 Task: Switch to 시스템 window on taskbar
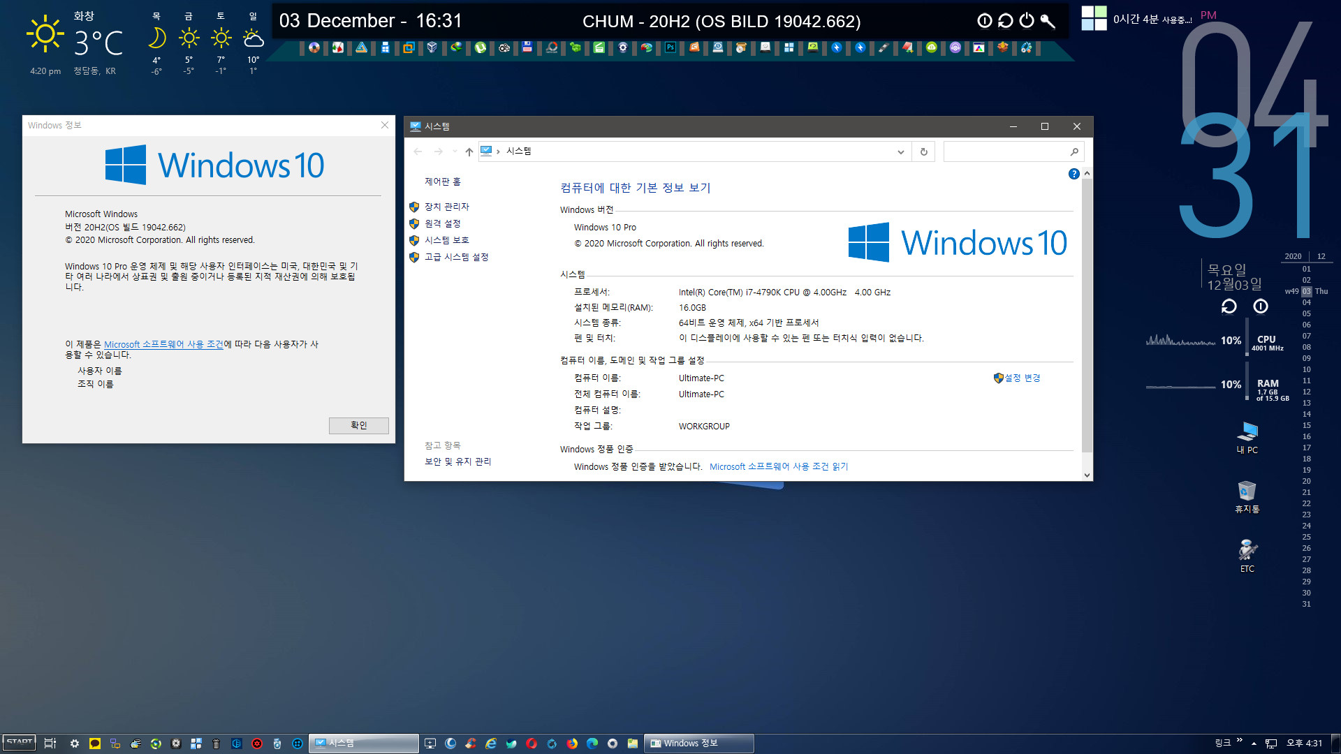(x=364, y=744)
